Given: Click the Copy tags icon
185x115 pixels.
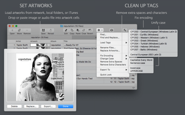Looking at the screenshot, I should point(72,30).
